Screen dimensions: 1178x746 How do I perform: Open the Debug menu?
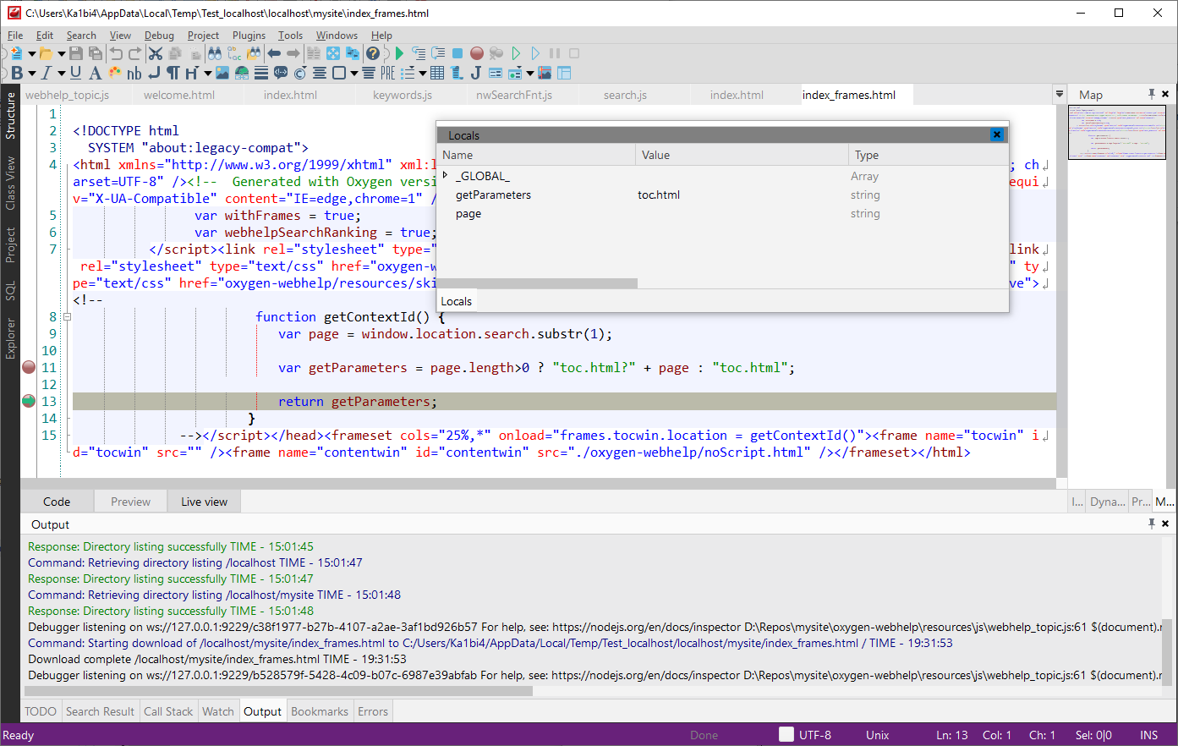(x=159, y=36)
